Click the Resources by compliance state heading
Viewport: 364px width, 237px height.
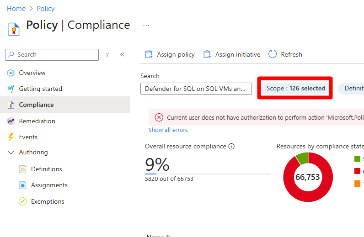[320, 146]
